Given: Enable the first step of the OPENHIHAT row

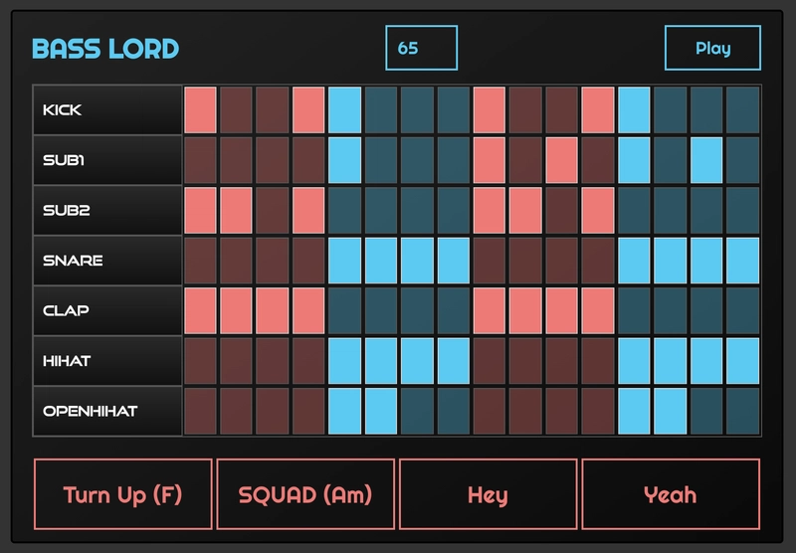Looking at the screenshot, I should coord(200,410).
